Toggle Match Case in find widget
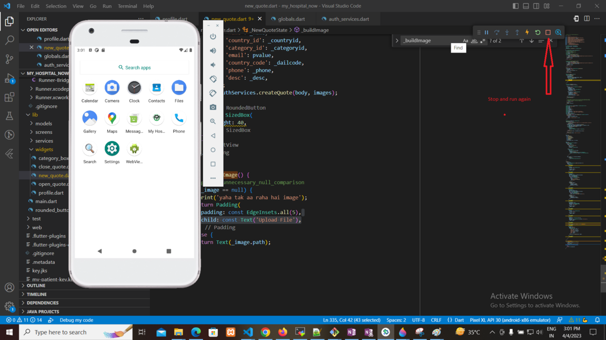Screen dimensions: 606x340 pos(466,41)
